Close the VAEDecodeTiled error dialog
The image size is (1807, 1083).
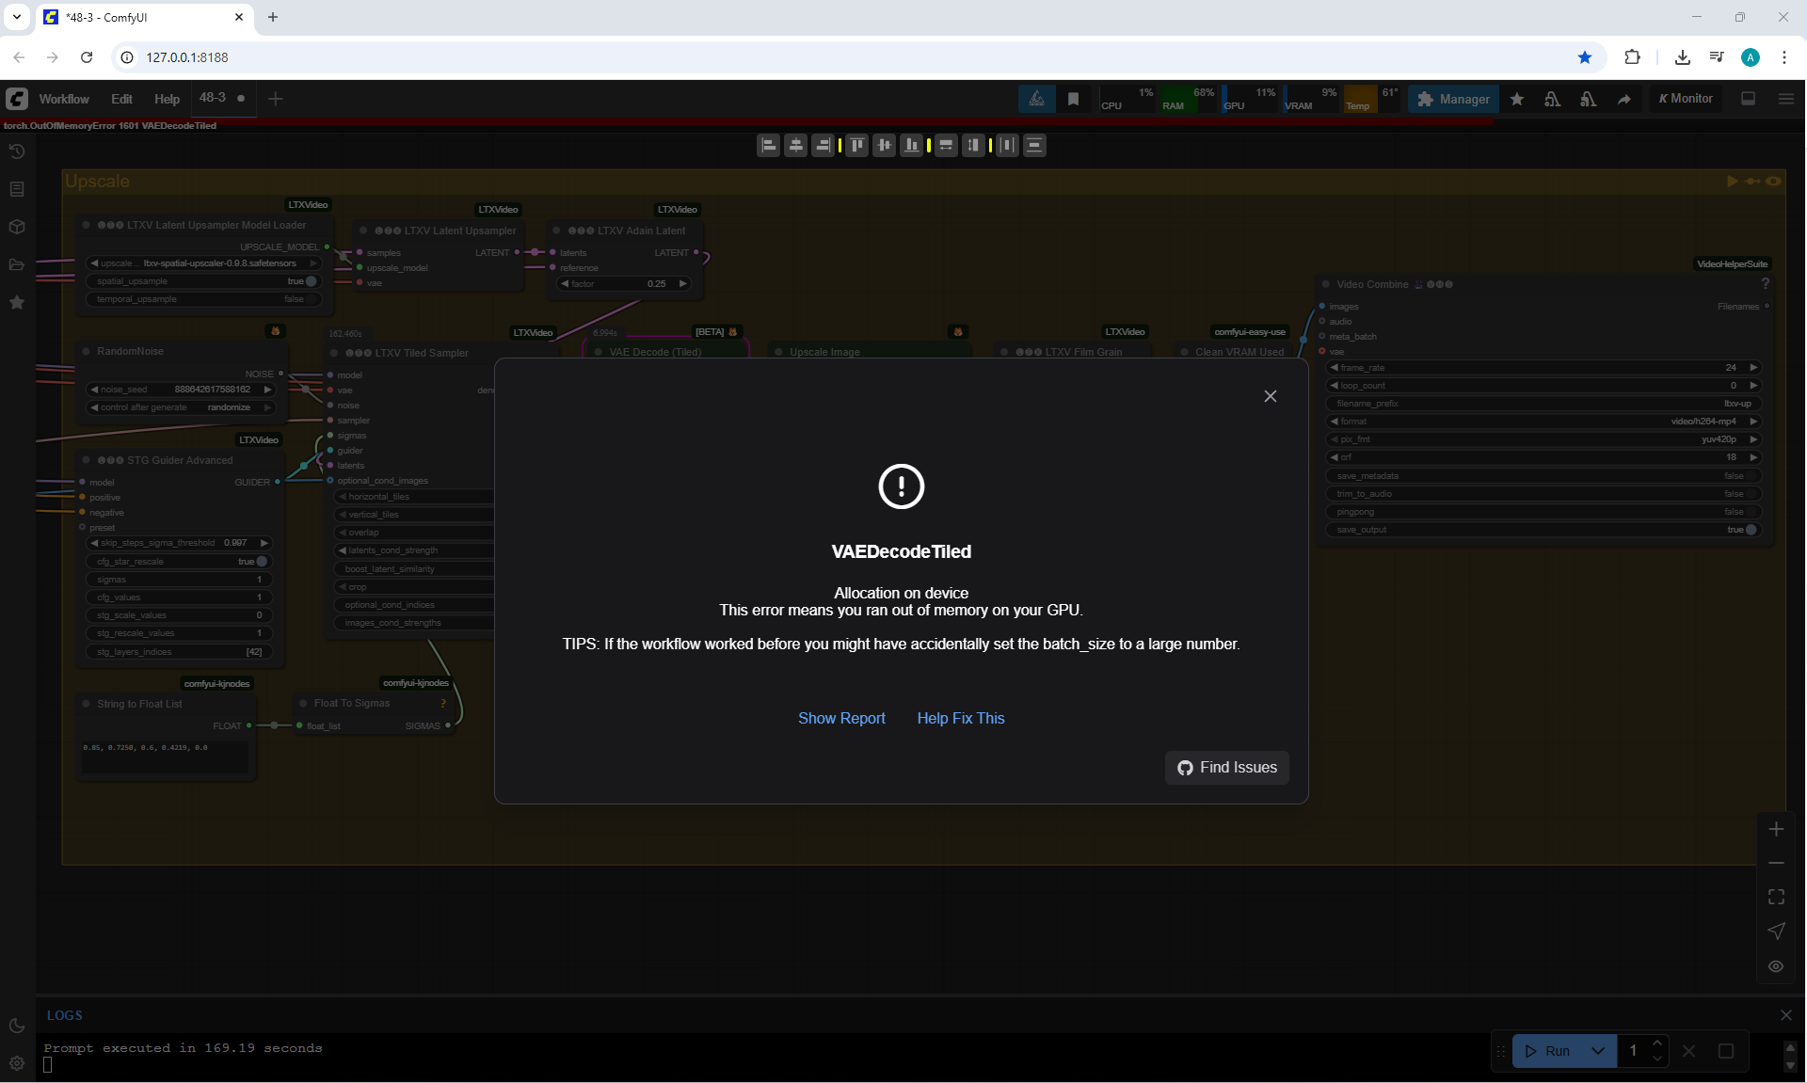coord(1270,396)
